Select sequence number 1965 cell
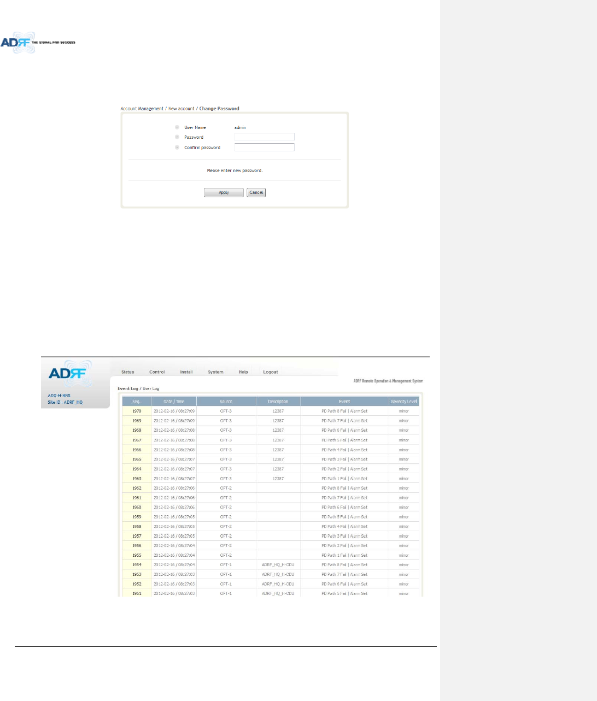This screenshot has height=701, width=597. (x=137, y=459)
